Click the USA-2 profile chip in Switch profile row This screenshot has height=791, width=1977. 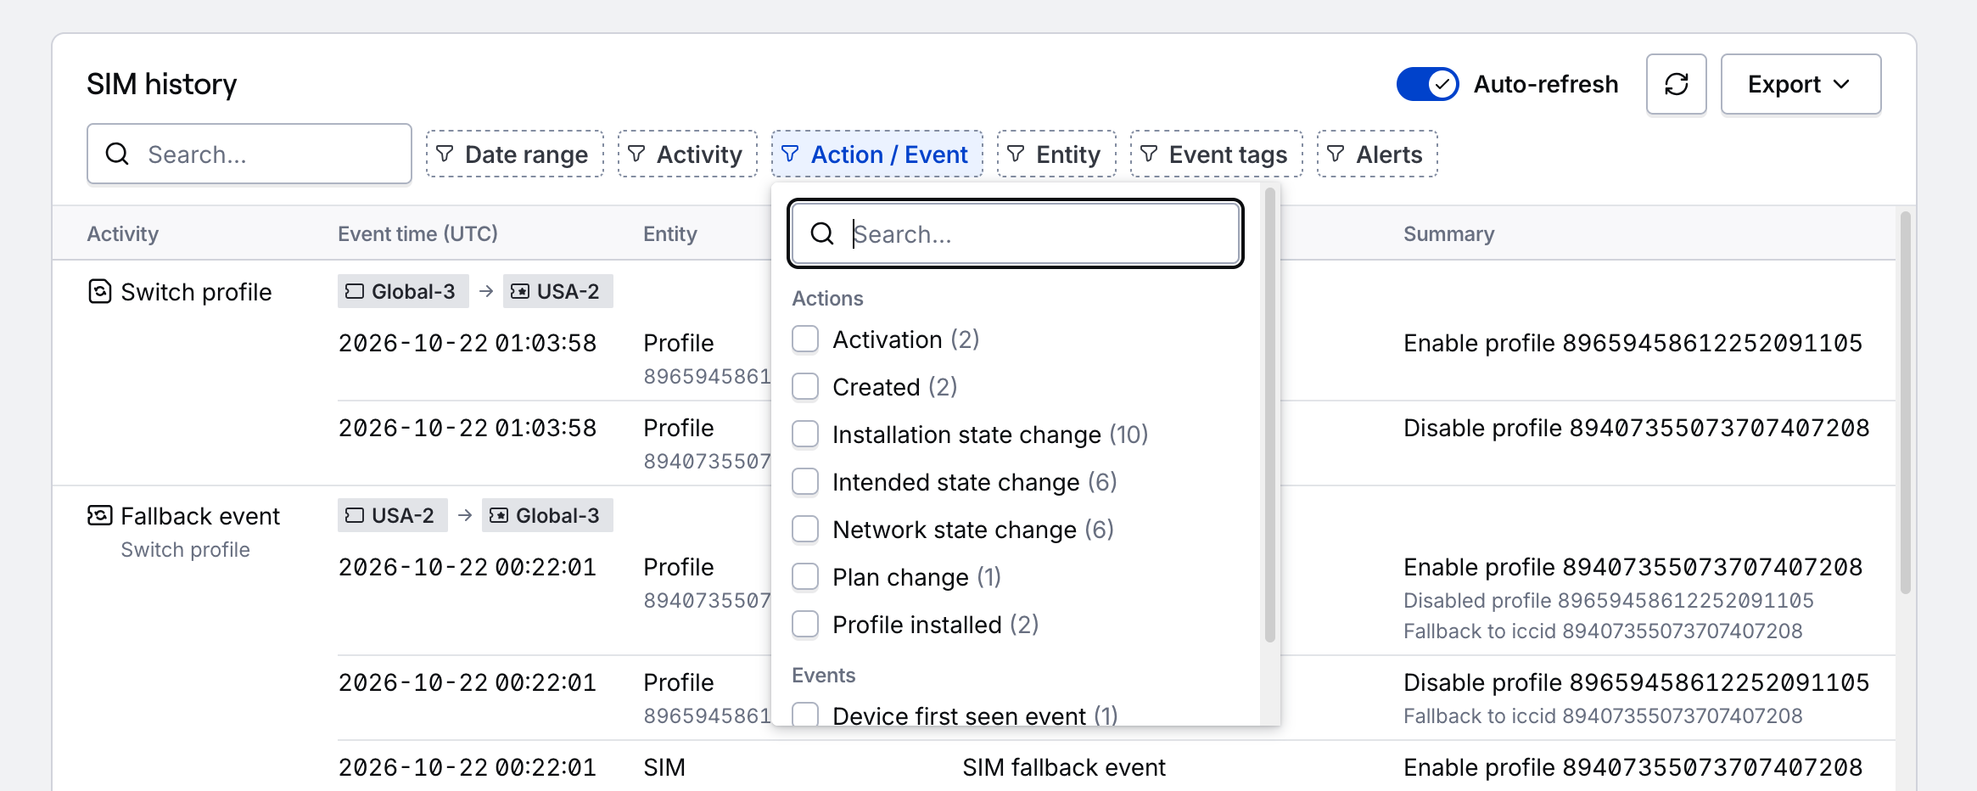point(557,291)
